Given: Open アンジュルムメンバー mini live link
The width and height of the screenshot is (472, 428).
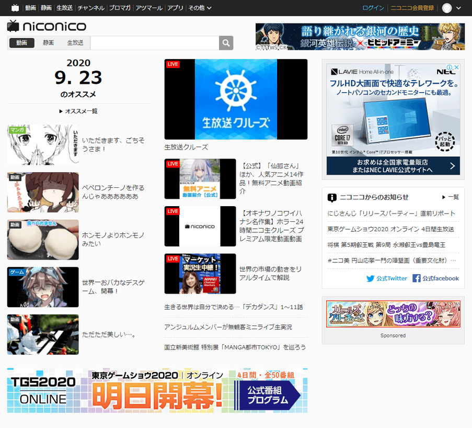Looking at the screenshot, I should (228, 327).
